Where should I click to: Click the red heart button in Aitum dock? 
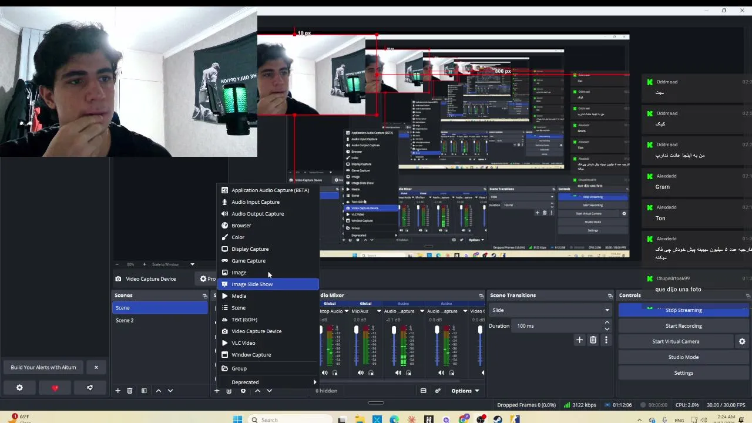(x=55, y=388)
